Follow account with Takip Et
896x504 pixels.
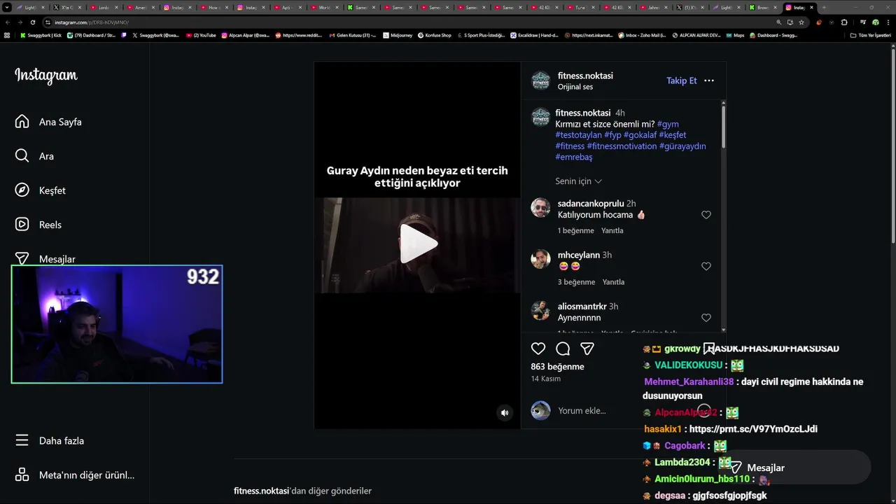tap(681, 80)
